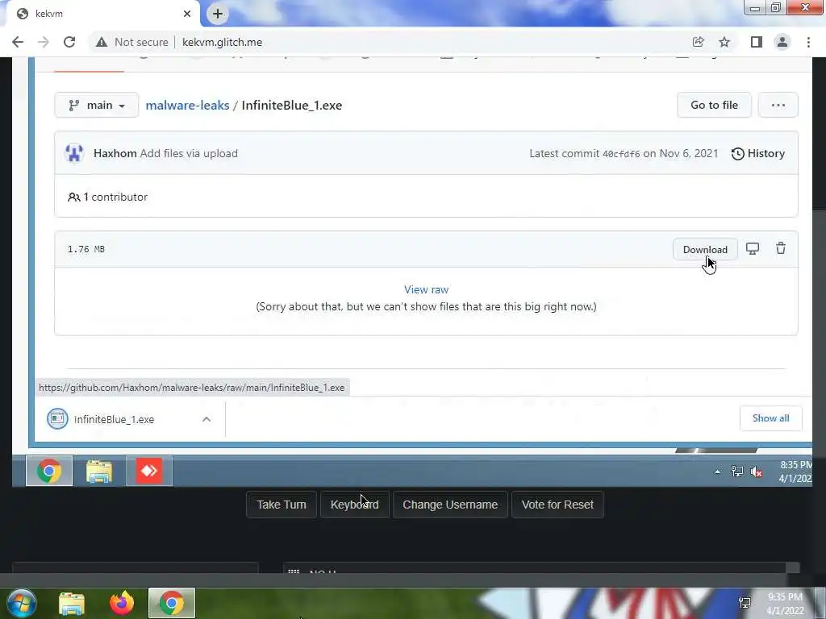Click the Download button
This screenshot has height=619, width=826.
point(705,250)
